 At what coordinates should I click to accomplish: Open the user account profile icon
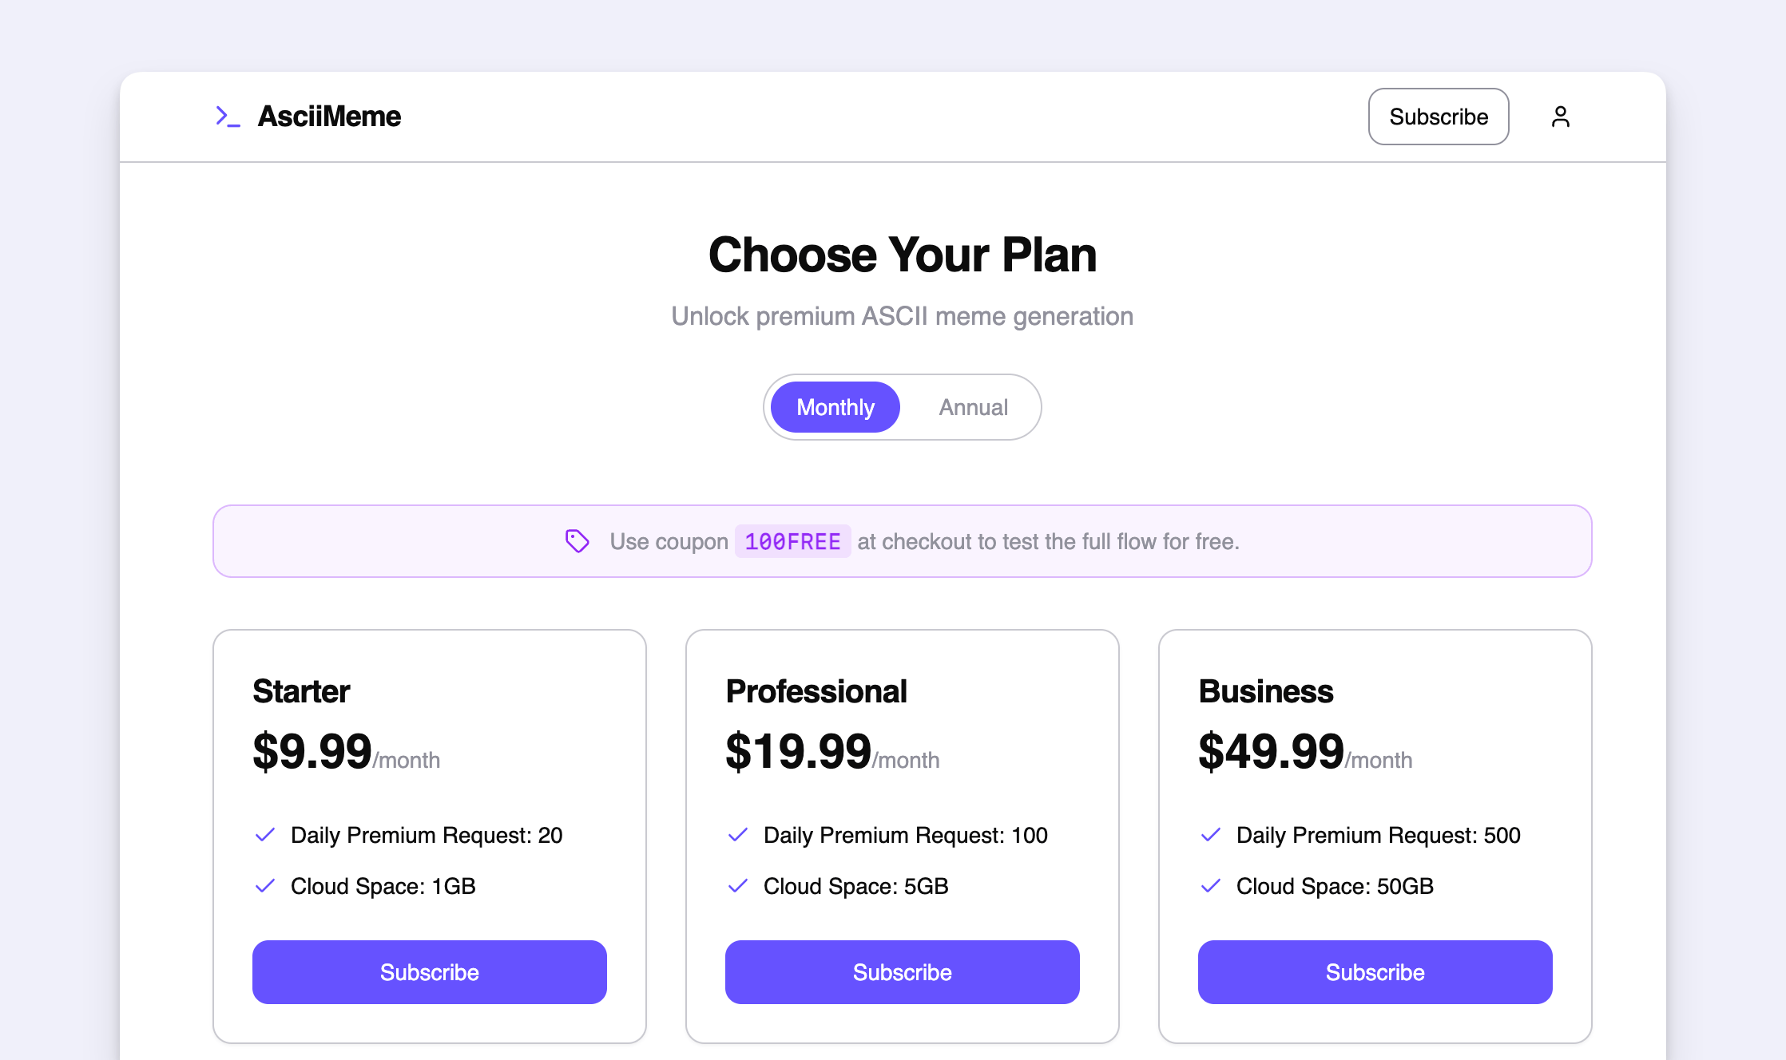tap(1560, 117)
